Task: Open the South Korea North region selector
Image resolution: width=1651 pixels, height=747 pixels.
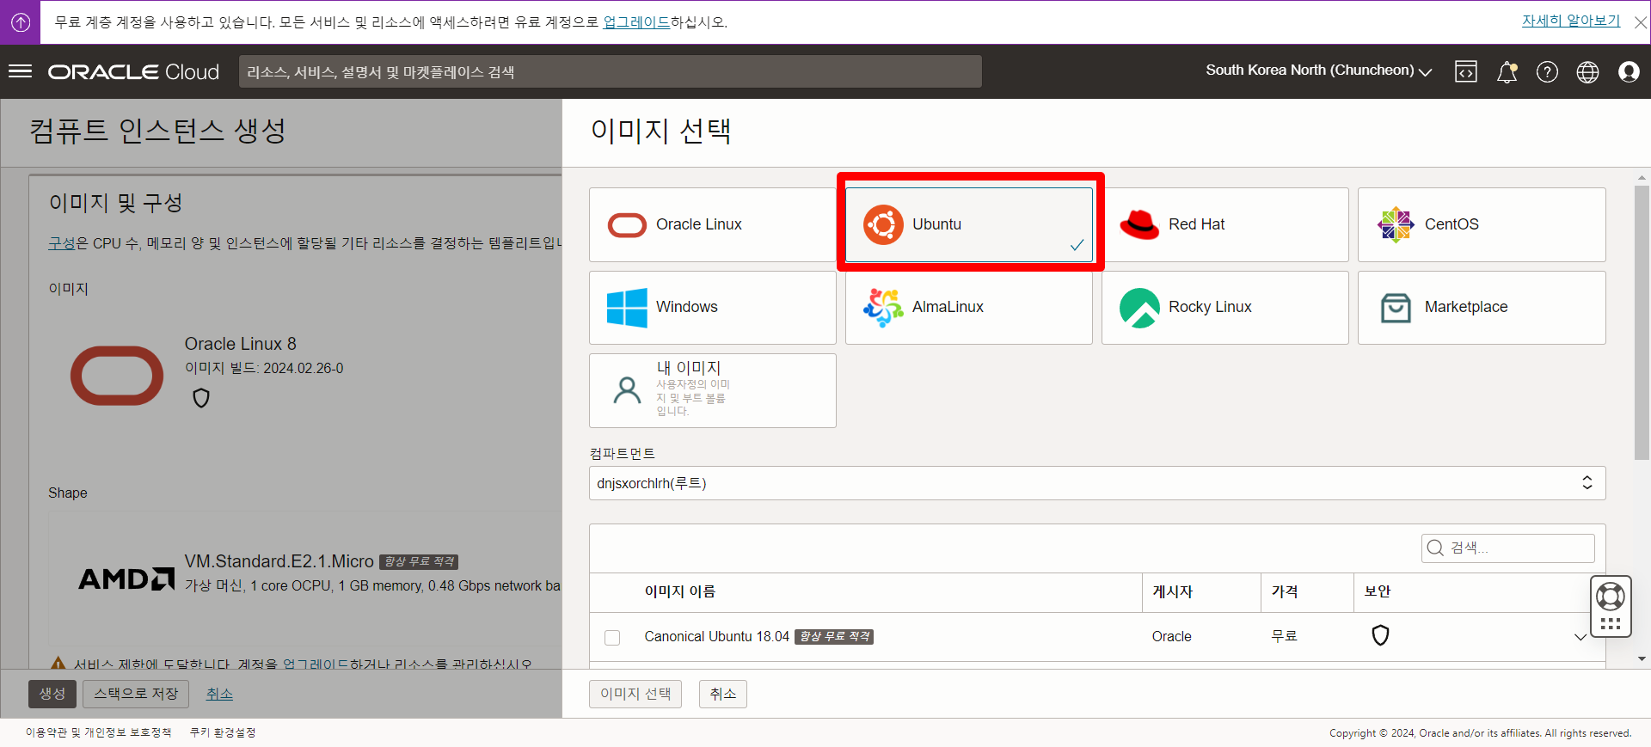Action: (x=1318, y=70)
